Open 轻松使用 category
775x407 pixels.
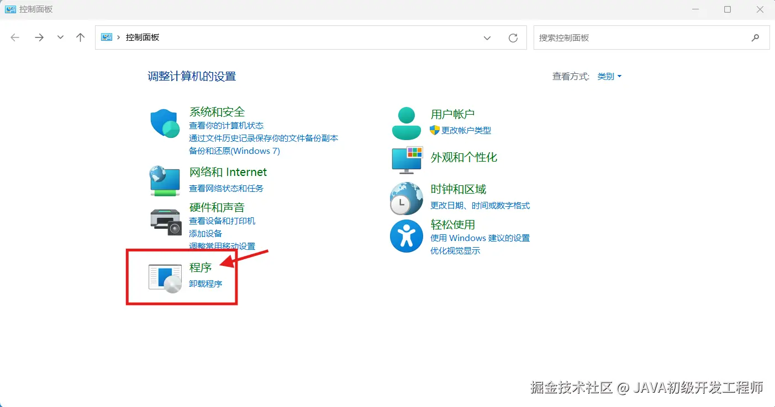[453, 224]
